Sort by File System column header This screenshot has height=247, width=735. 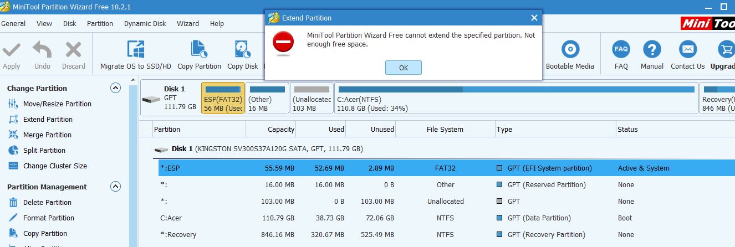point(445,129)
